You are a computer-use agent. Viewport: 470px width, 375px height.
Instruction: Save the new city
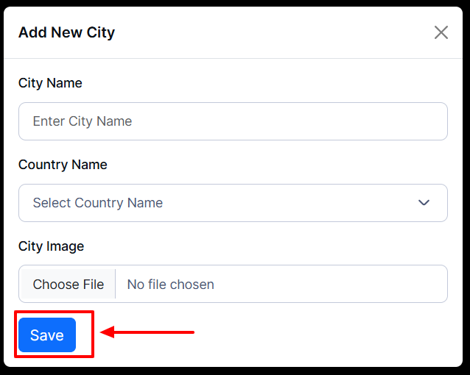pos(47,335)
